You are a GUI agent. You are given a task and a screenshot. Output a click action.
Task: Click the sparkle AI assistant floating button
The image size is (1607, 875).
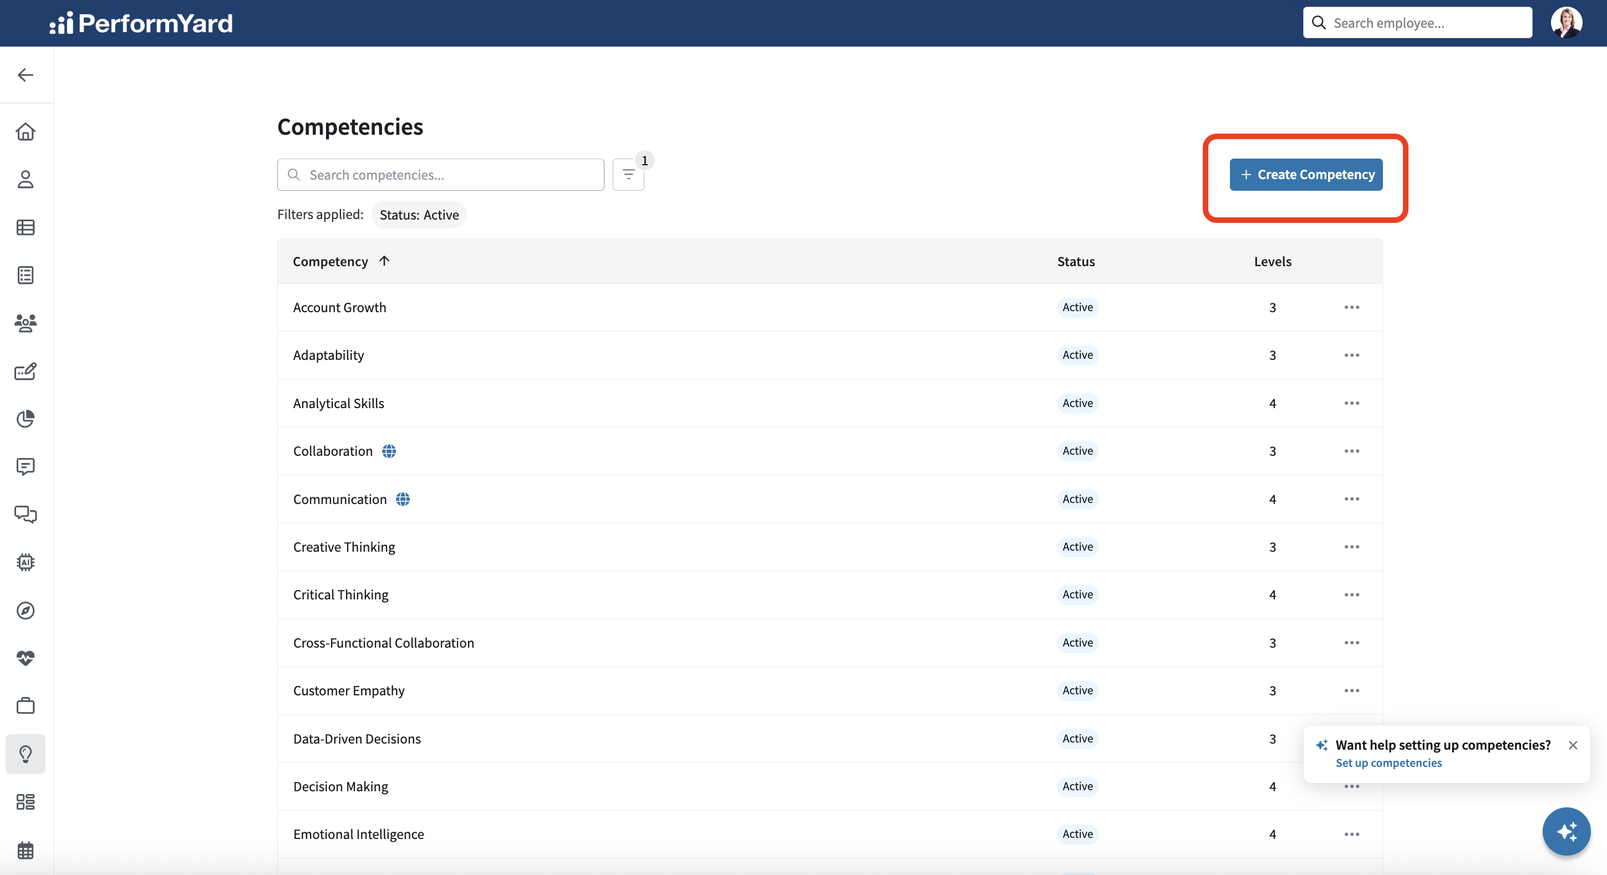click(x=1566, y=831)
